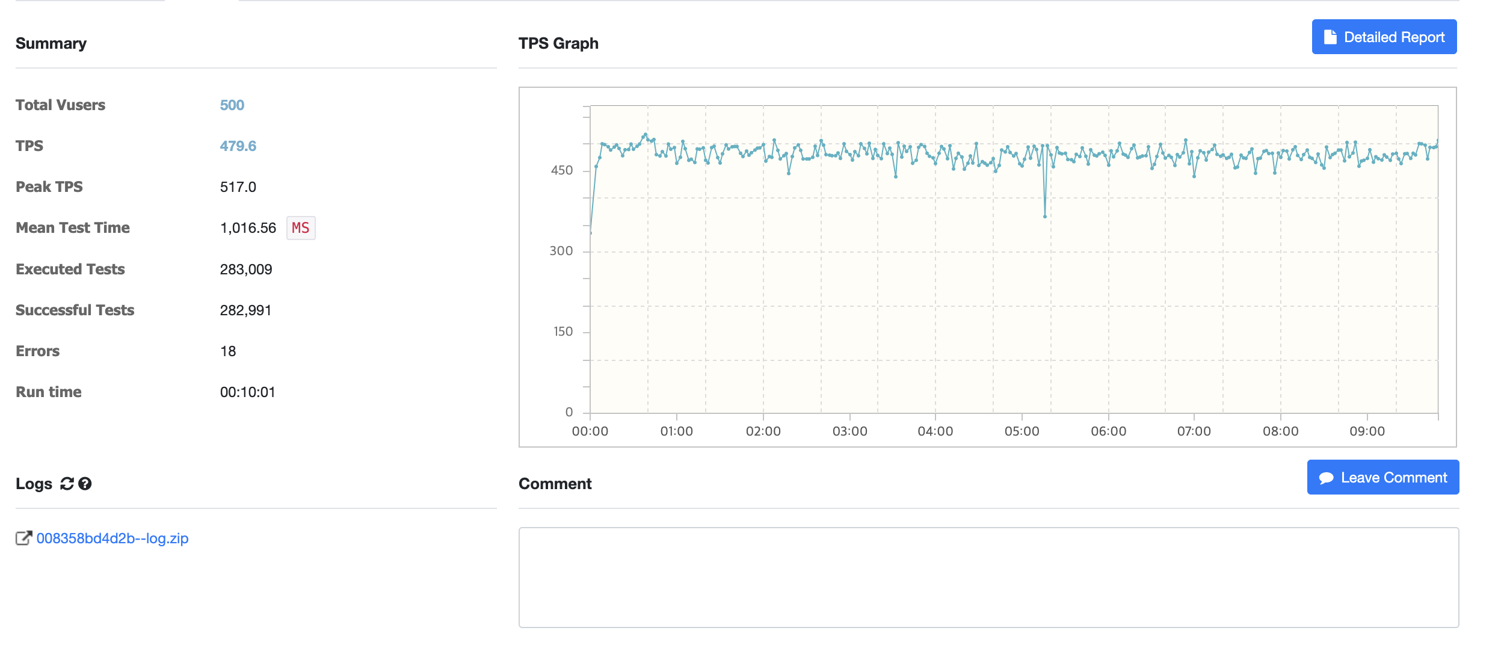Click the Total Vusers value 500
This screenshot has height=669, width=1504.
232,105
